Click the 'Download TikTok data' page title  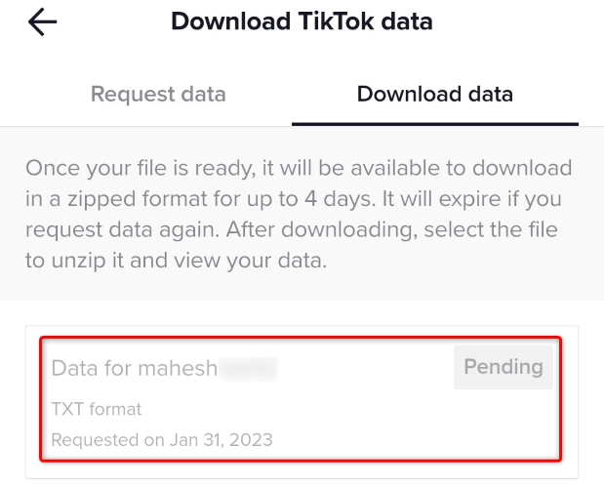pyautogui.click(x=302, y=21)
